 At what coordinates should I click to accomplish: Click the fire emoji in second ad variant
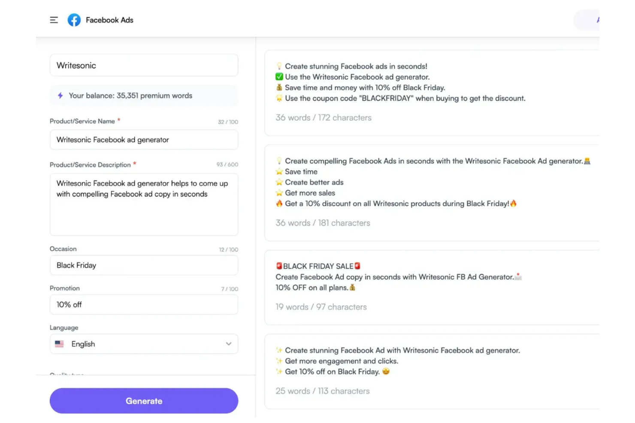click(279, 204)
